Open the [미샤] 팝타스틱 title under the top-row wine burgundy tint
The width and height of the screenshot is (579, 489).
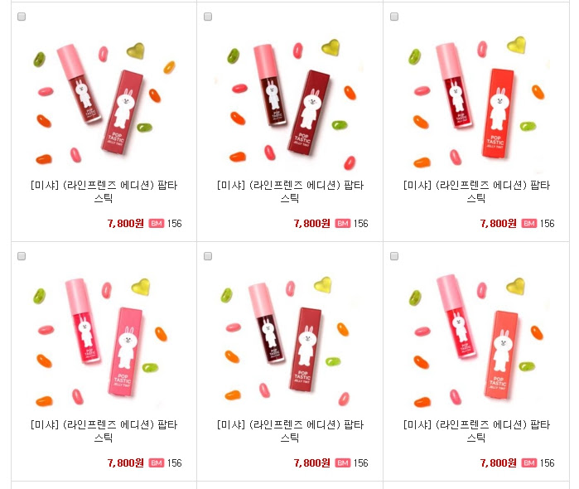[290, 191]
